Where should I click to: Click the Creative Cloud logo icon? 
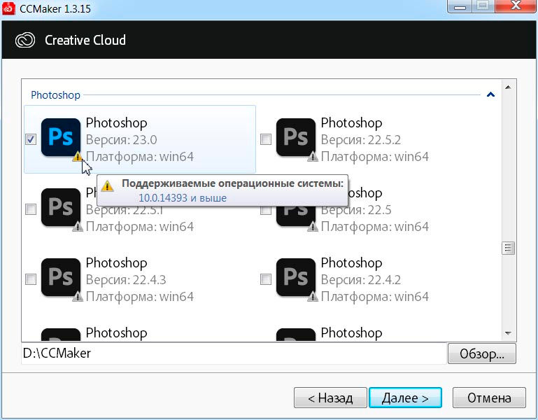[x=25, y=40]
